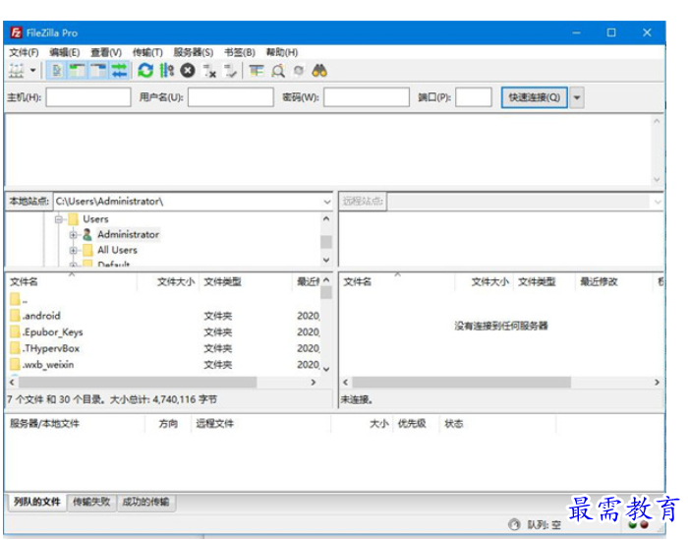Open the 编辑(E) menu
This screenshot has height=540, width=688.
pos(65,53)
